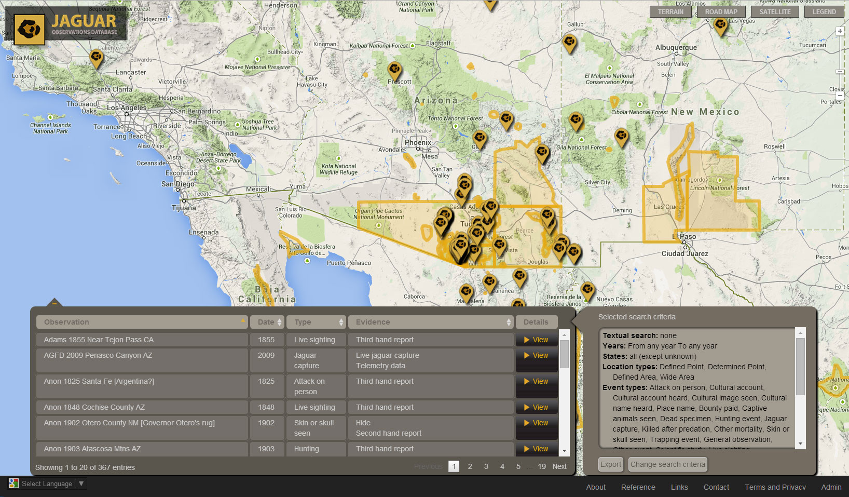
Task: Select the jaguar marker at Sierra Vista
Action: pos(500,246)
